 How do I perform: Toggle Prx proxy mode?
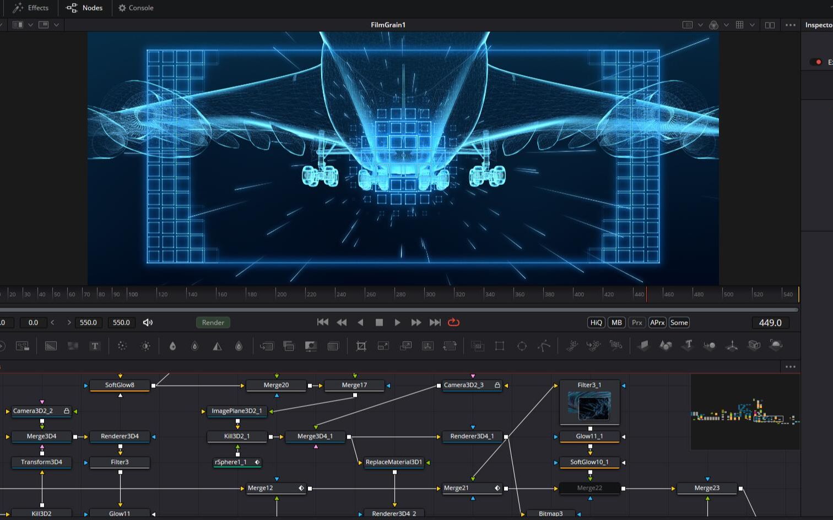click(x=637, y=322)
